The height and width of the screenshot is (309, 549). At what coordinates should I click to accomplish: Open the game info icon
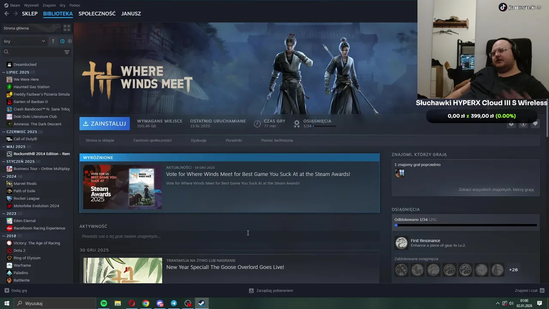click(523, 124)
